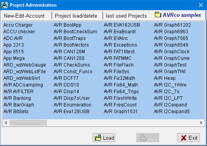Screen dimensions: 207x146
Task: Select AVR Fix32Math sample
Action: point(119,78)
